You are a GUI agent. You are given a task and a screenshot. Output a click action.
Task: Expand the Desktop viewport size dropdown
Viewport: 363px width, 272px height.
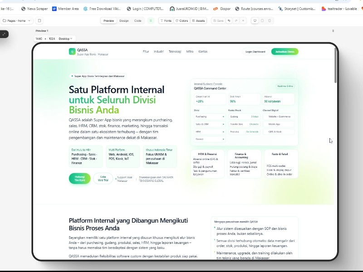coord(66,39)
